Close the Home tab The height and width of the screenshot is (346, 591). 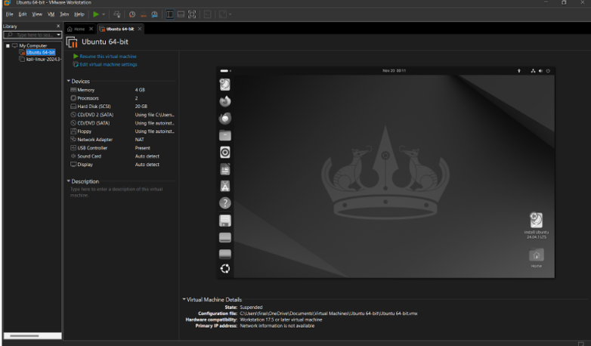[x=91, y=29]
